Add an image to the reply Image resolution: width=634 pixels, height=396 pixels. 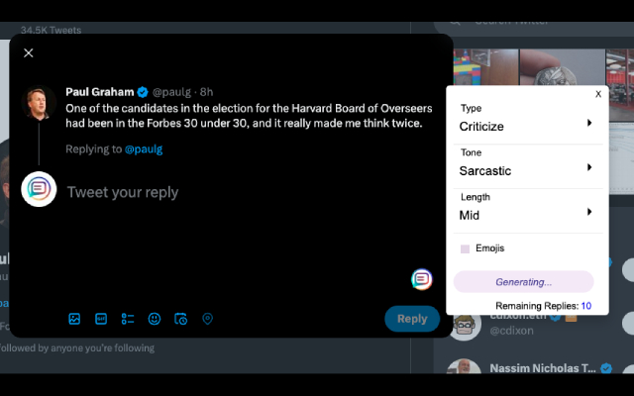74,319
